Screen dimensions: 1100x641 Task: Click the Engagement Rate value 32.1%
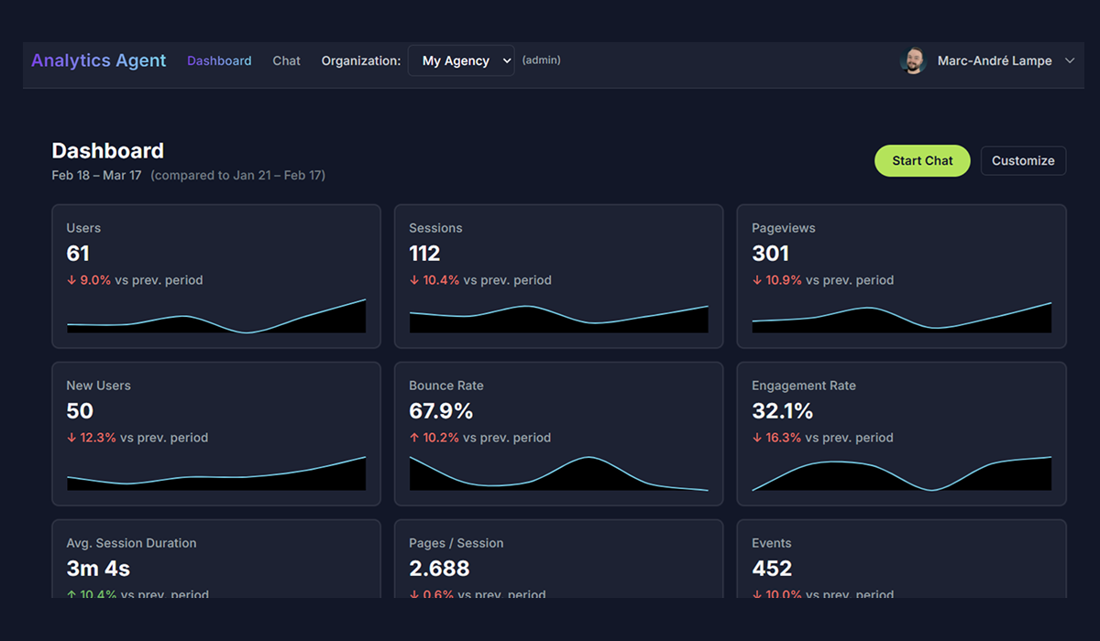coord(783,411)
